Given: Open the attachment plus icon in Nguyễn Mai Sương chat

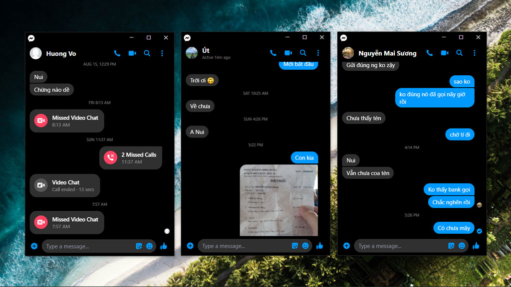Looking at the screenshot, I should click(346, 246).
